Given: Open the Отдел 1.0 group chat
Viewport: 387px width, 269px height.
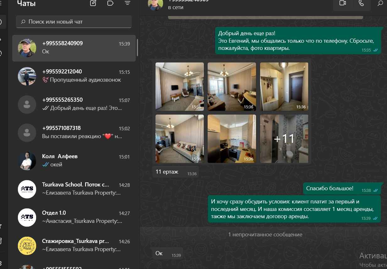Looking at the screenshot, I should (x=74, y=218).
